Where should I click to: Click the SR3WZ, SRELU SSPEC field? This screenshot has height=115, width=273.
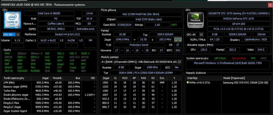click(56, 29)
